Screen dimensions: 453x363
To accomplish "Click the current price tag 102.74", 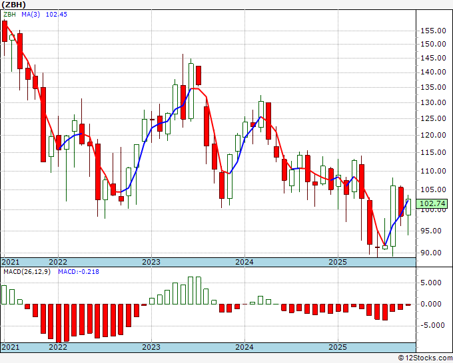I will click(432, 203).
